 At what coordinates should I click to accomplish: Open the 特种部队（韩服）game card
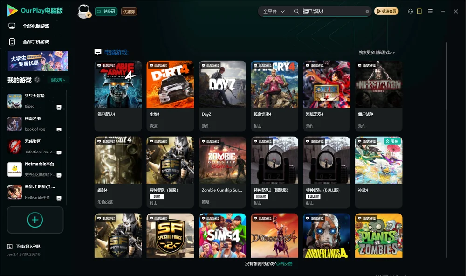170,172
